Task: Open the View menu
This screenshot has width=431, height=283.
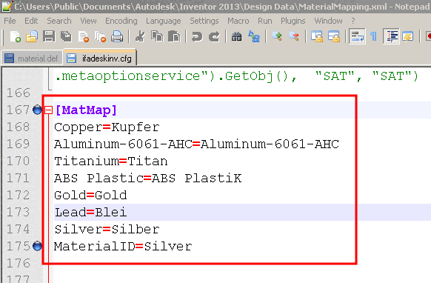Action: (x=88, y=21)
